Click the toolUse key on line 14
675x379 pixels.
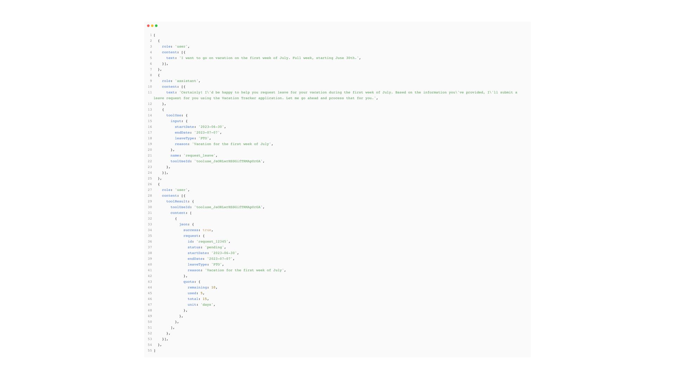coord(174,115)
